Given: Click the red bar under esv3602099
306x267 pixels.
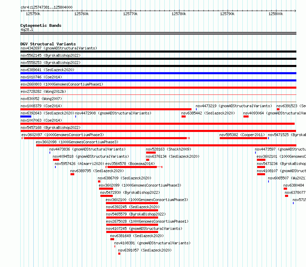Looking at the screenshot, I should point(106,189).
